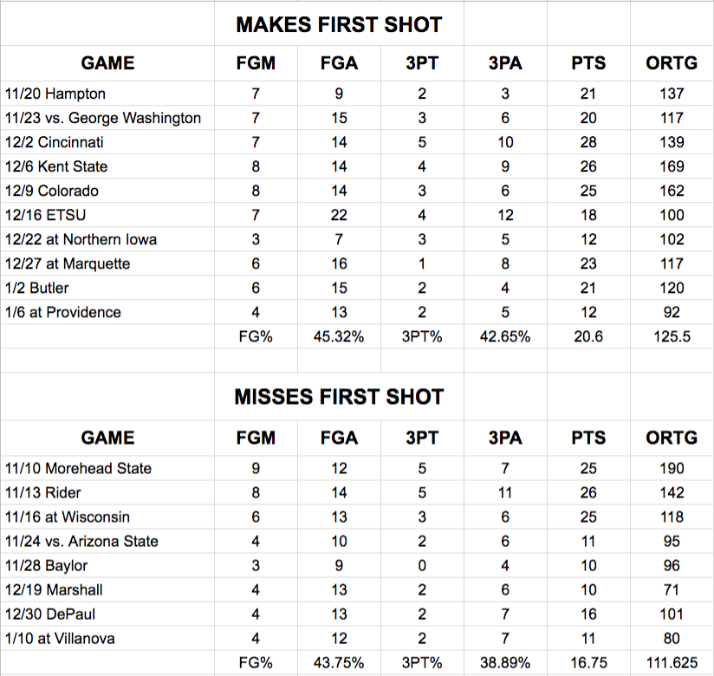The image size is (714, 676).
Task: Click the 125.5 average ORTG cell
Action: click(672, 336)
